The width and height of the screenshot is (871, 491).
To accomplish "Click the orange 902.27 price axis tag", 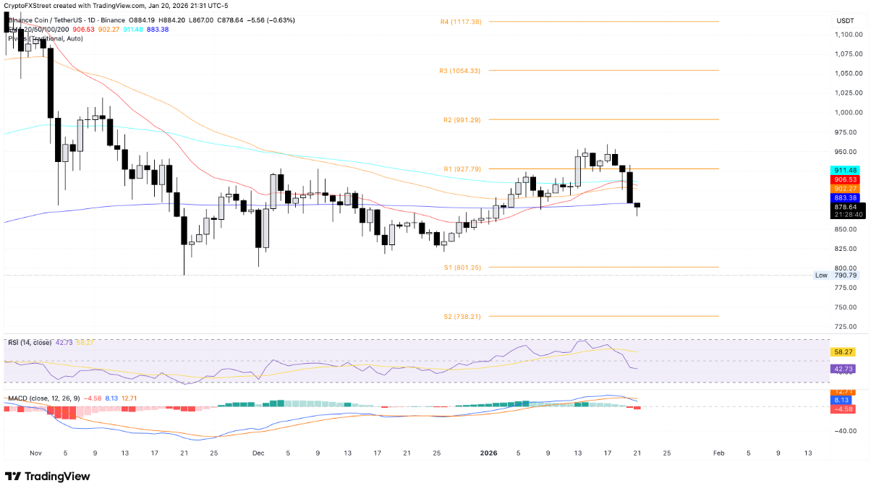I will [844, 189].
